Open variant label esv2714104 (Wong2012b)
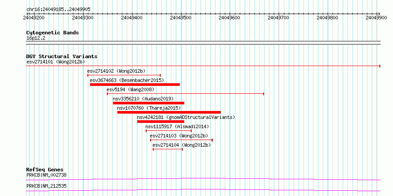The image size is (393, 196). pyautogui.click(x=182, y=145)
